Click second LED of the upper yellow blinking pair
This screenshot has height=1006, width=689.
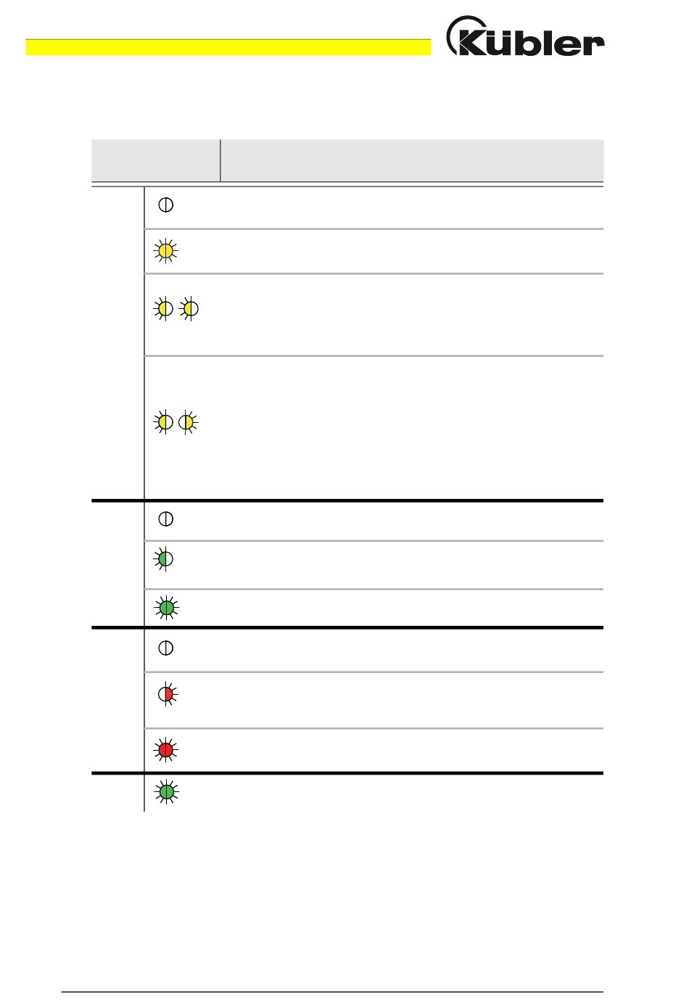(188, 309)
